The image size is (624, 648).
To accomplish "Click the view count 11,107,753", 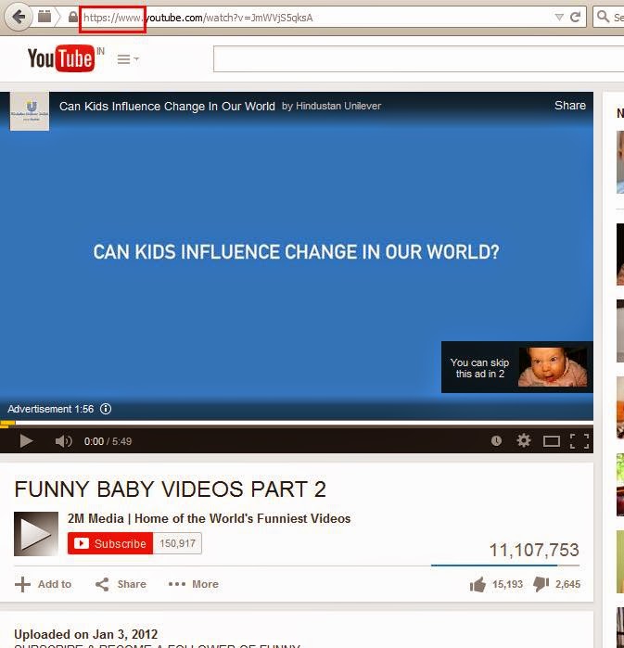I will coord(534,550).
